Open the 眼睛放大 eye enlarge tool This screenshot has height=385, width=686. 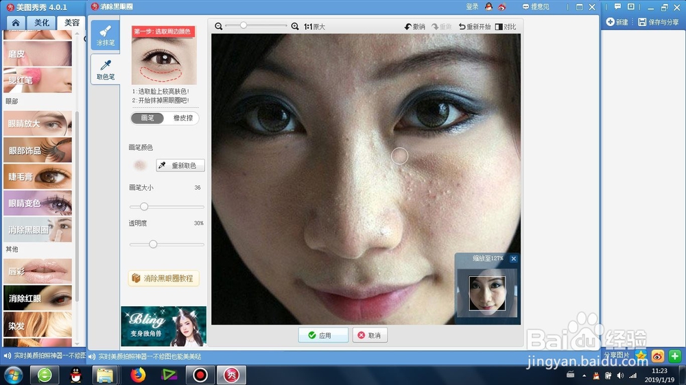click(38, 123)
